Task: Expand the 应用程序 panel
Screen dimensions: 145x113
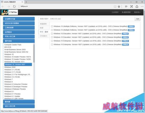Action: (19, 32)
